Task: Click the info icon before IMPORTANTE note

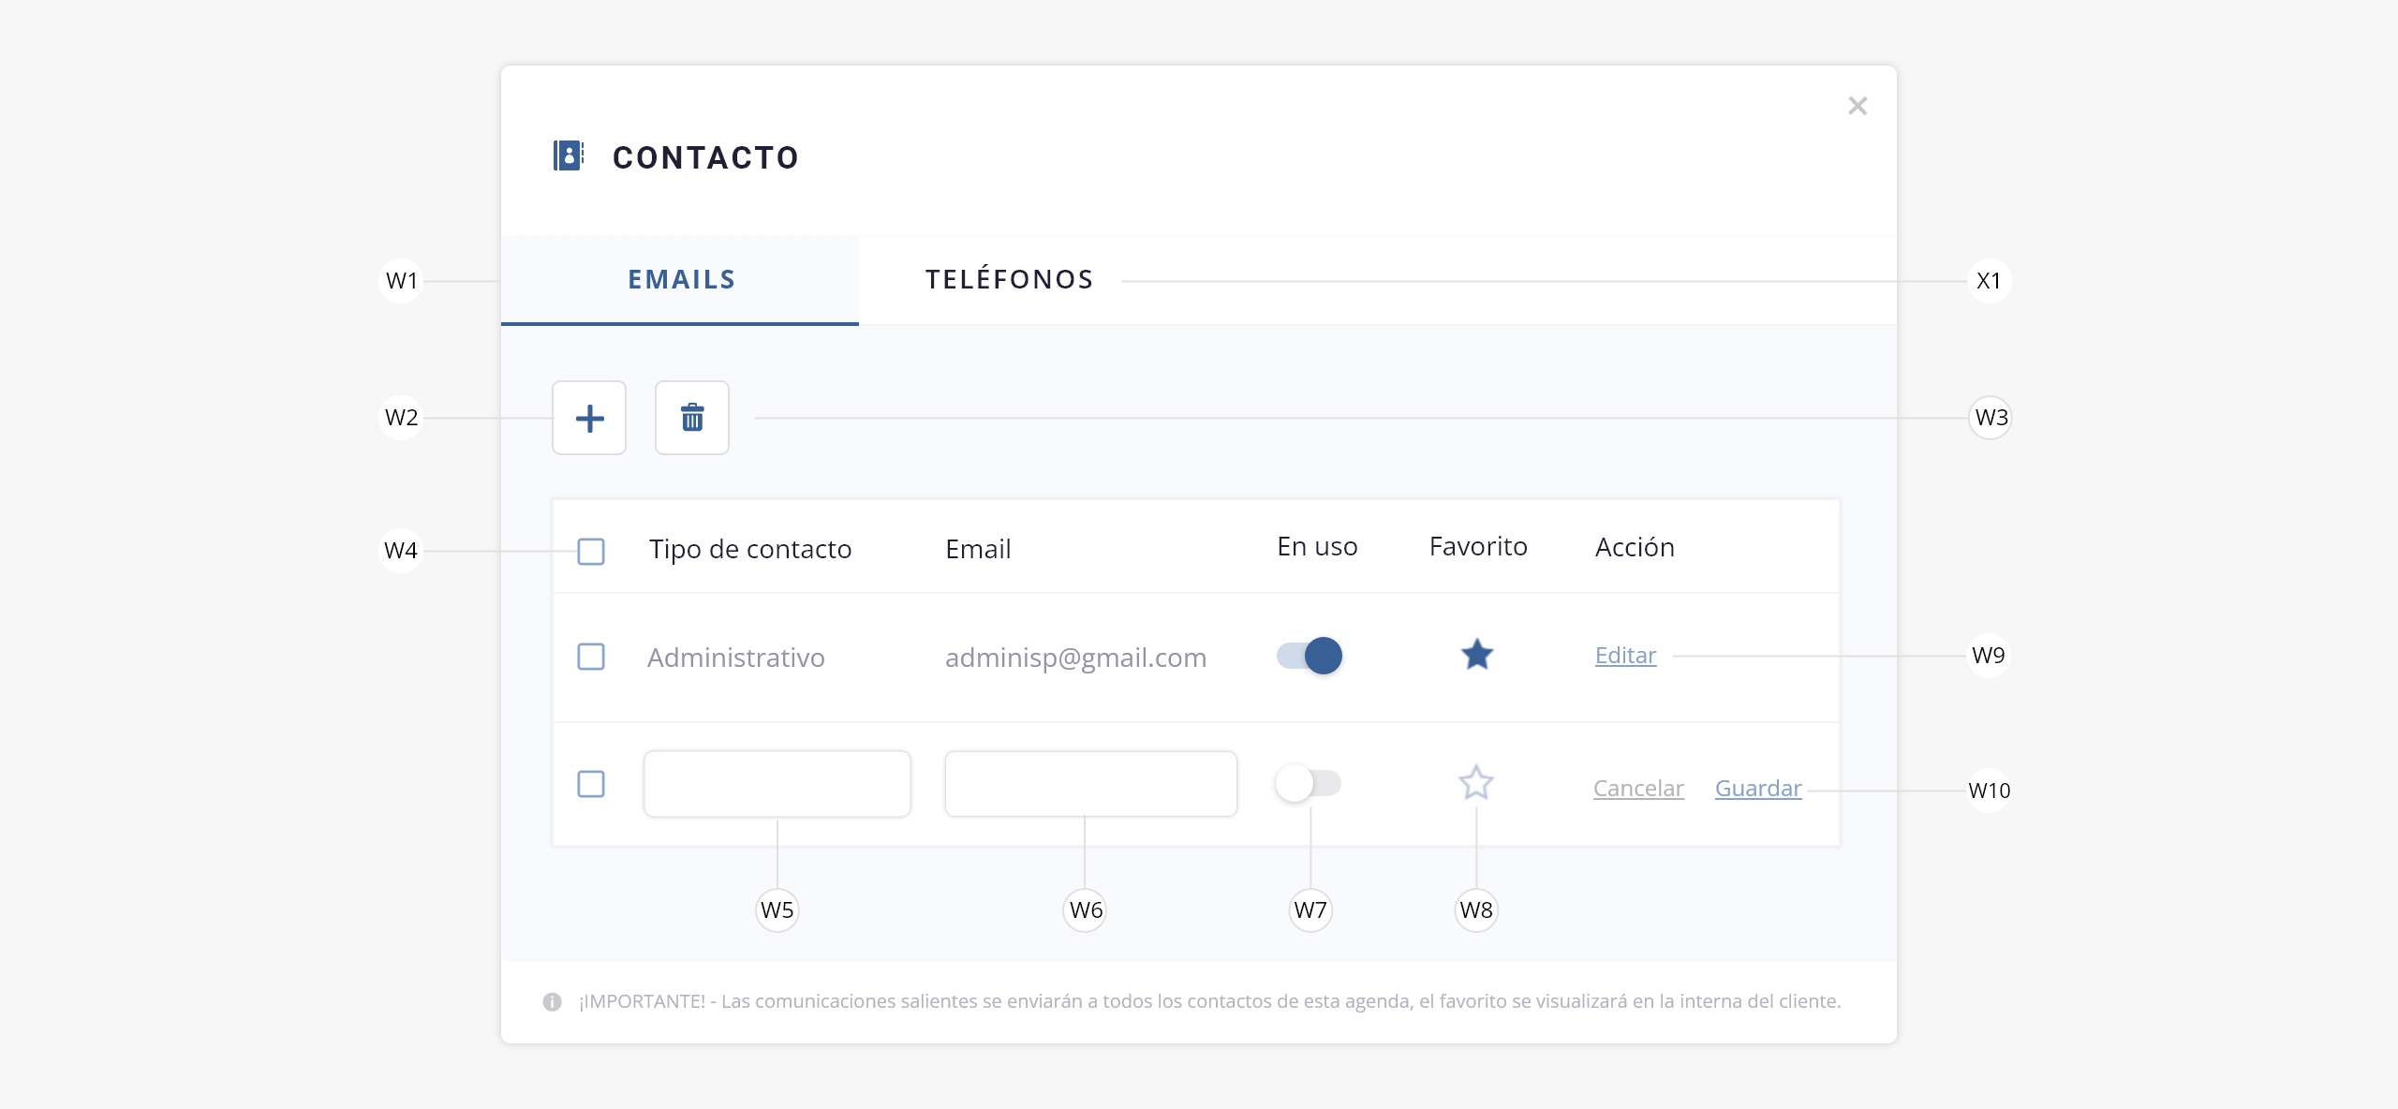Action: coord(553,1001)
